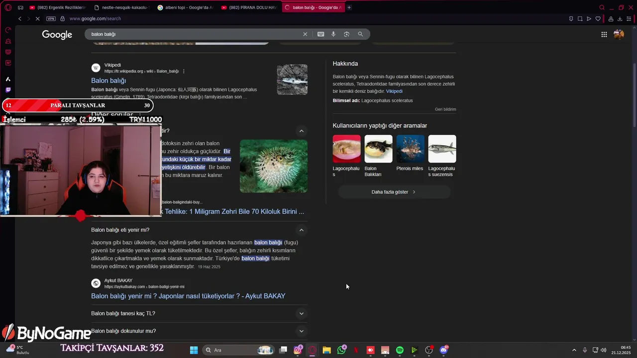
Task: Open Aykut BAKAY 'Balon balığı yenir mi' link
Action: pos(188,296)
